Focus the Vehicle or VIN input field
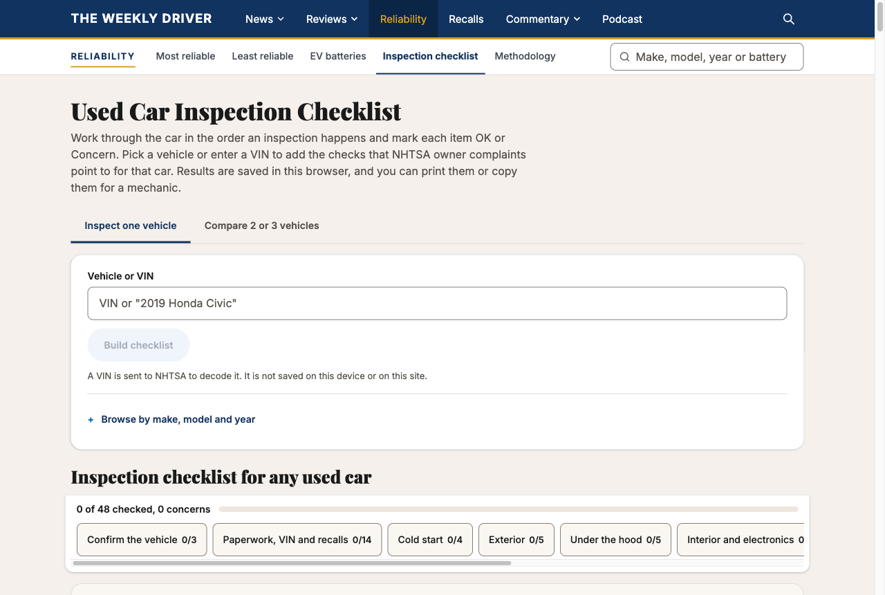885x595 pixels. pyautogui.click(x=437, y=304)
